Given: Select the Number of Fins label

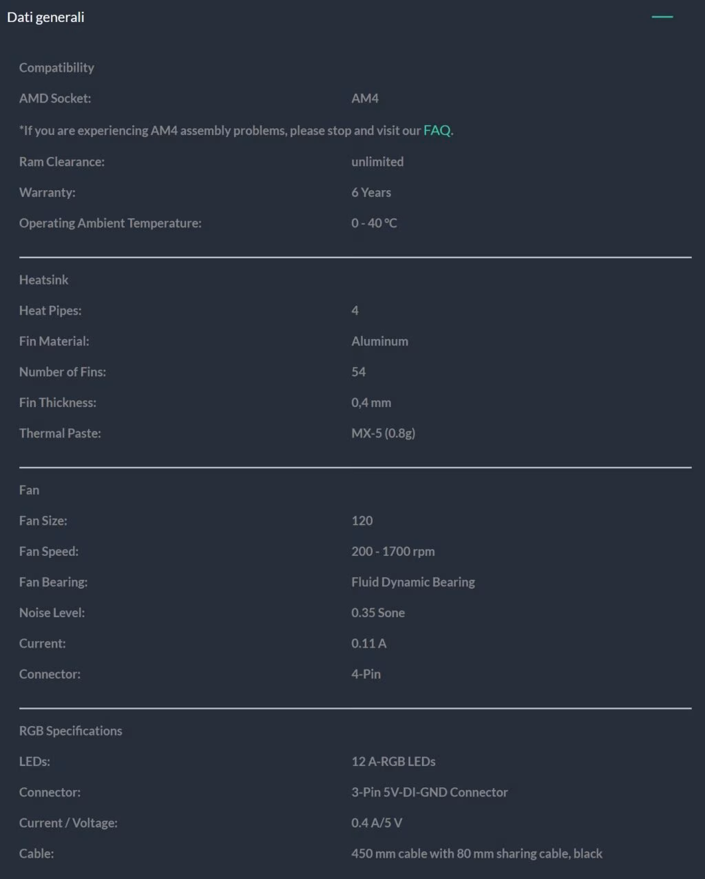Looking at the screenshot, I should 63,372.
